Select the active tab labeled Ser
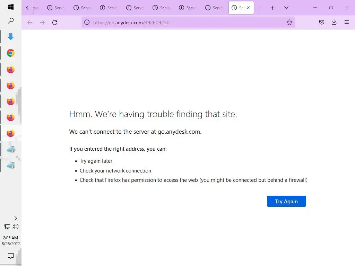355x266 pixels. coord(241,8)
